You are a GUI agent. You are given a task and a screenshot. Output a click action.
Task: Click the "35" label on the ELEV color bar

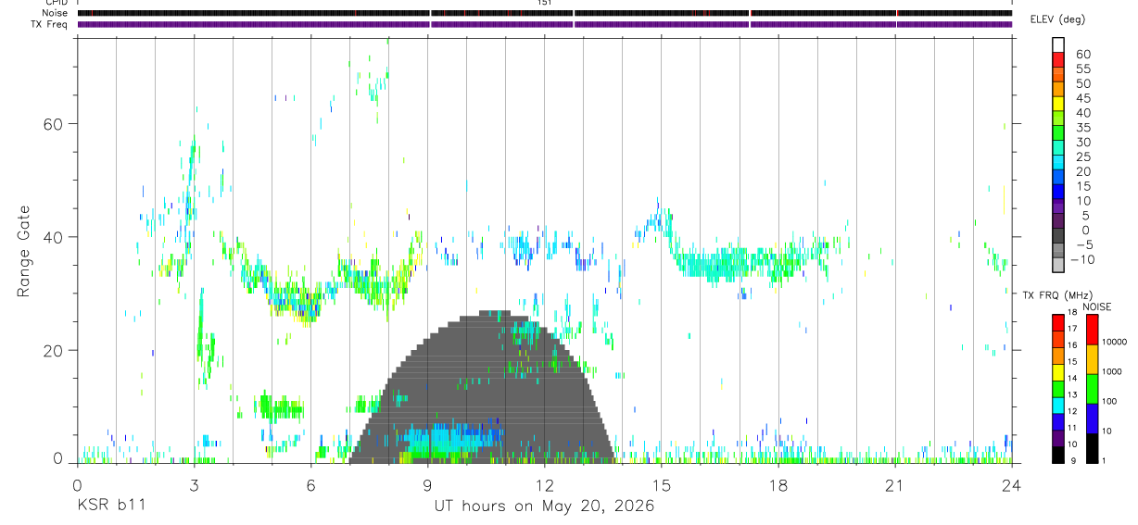point(1082,128)
